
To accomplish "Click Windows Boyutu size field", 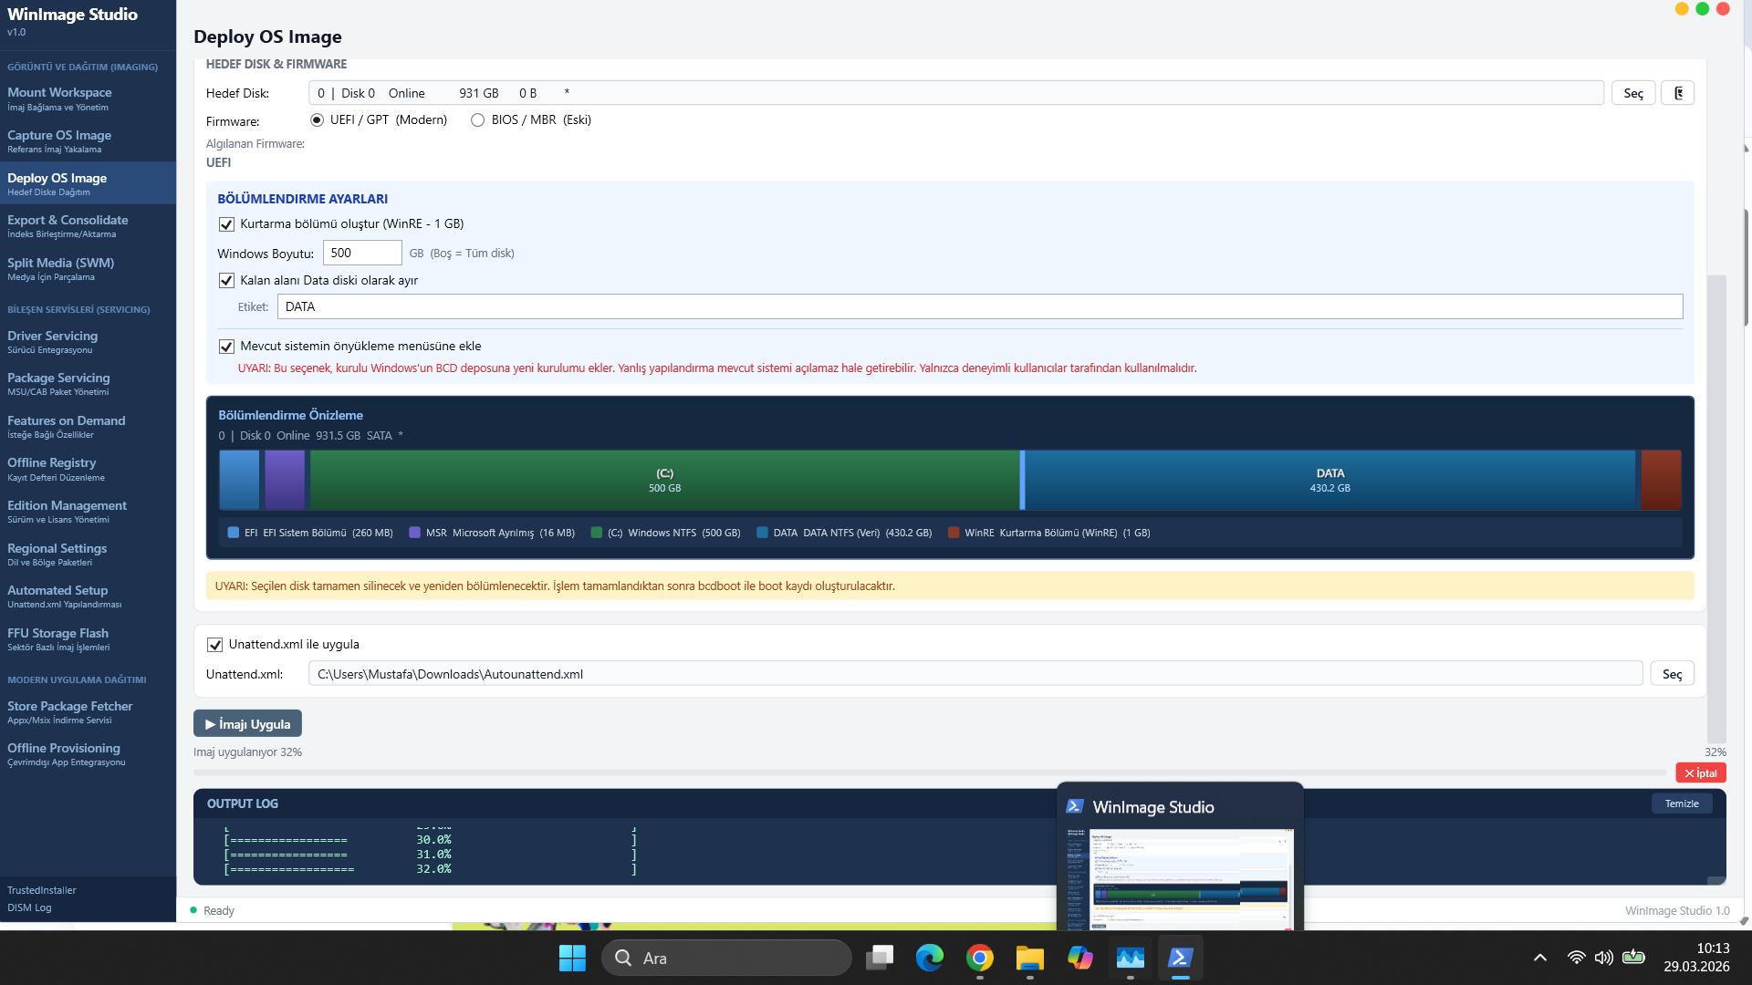I will [x=362, y=253].
